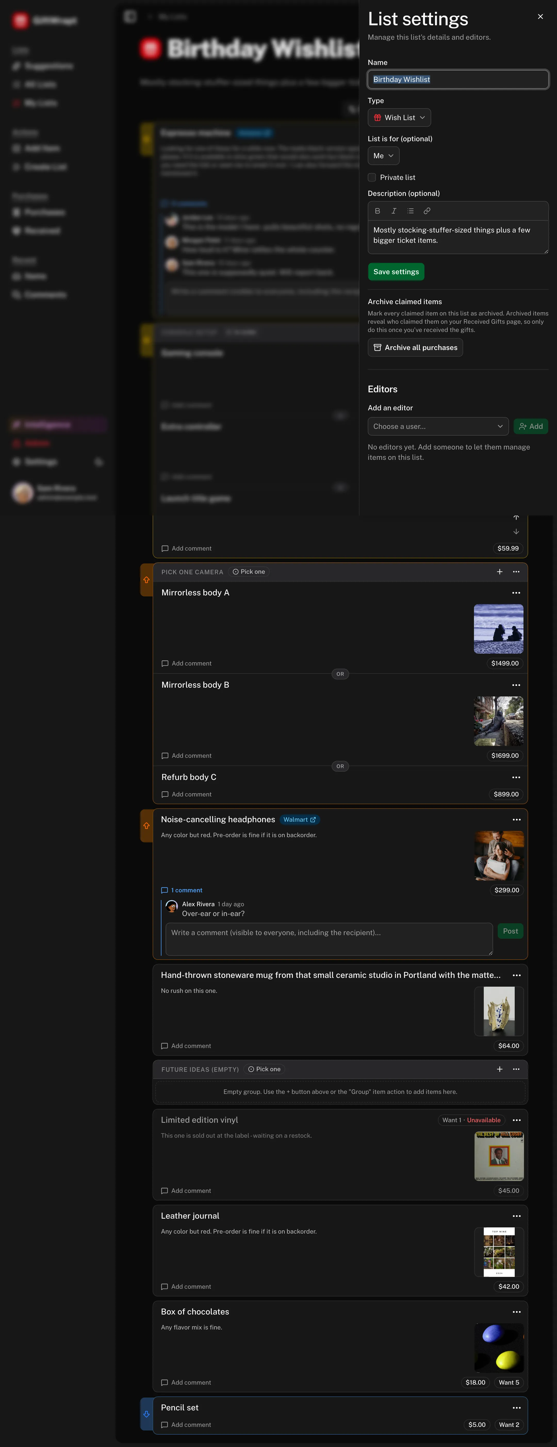Screen dimensions: 557x1447
Task: Close the List settings panel
Action: [540, 16]
